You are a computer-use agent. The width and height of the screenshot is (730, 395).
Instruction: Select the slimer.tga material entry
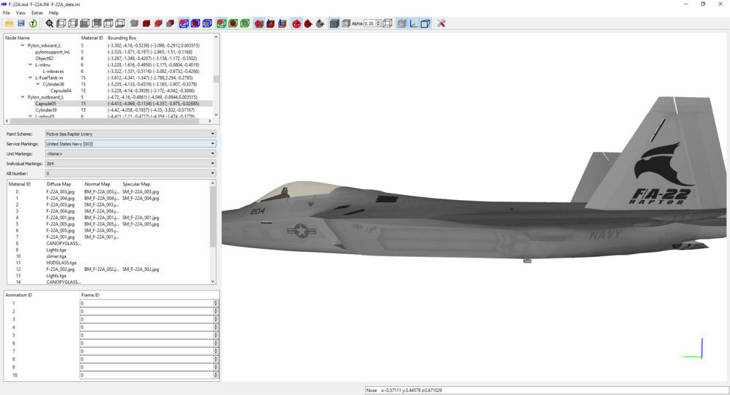coord(56,256)
